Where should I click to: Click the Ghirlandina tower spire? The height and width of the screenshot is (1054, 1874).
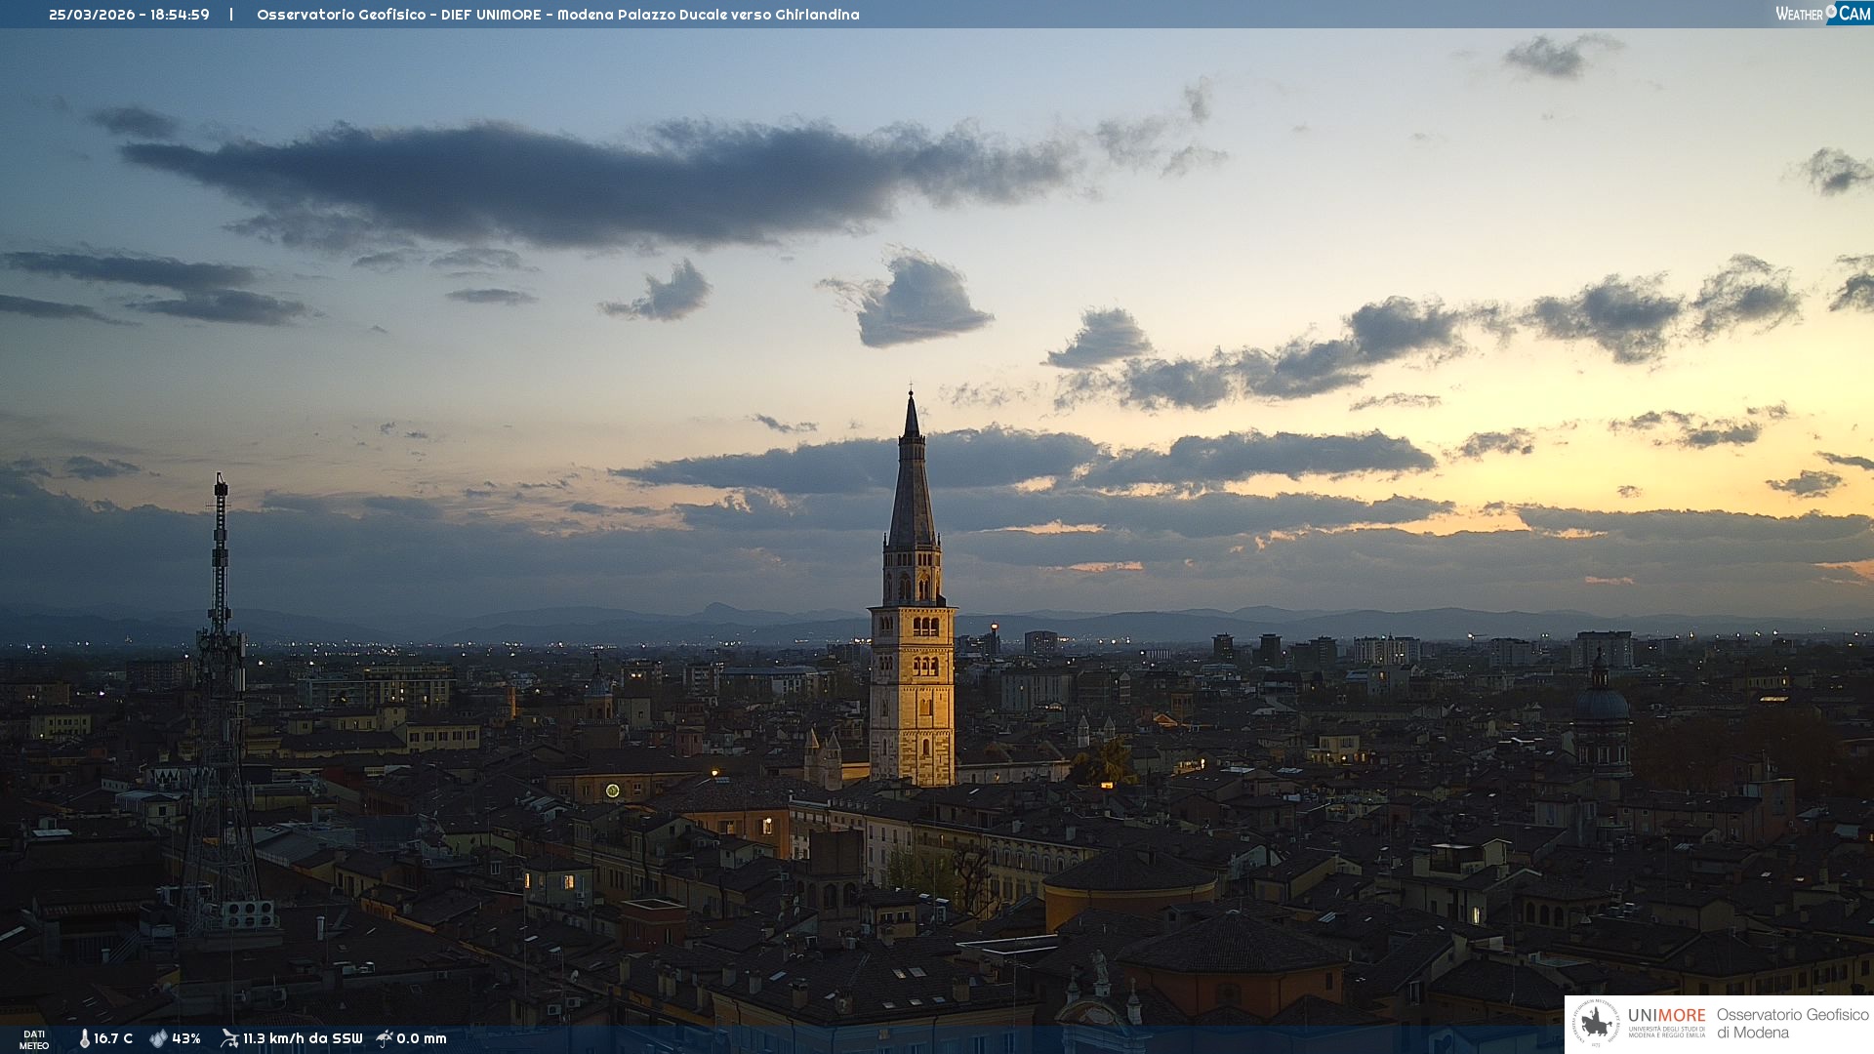tap(912, 478)
